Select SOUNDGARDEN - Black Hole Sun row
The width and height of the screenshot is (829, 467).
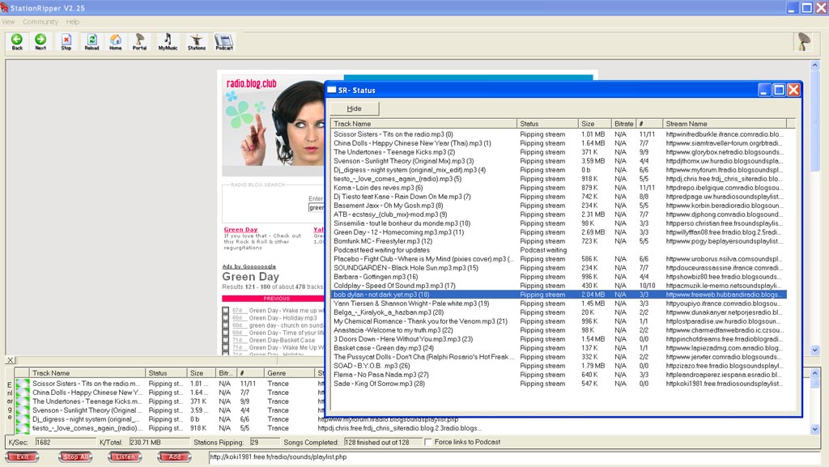pos(559,268)
